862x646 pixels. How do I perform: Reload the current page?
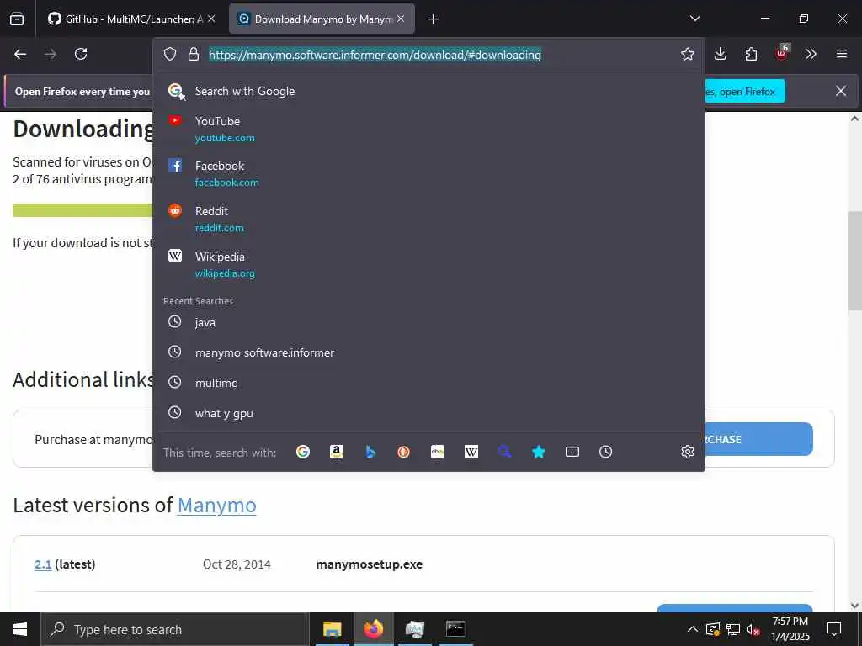(81, 54)
